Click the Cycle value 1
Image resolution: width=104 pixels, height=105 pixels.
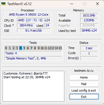[89, 53]
